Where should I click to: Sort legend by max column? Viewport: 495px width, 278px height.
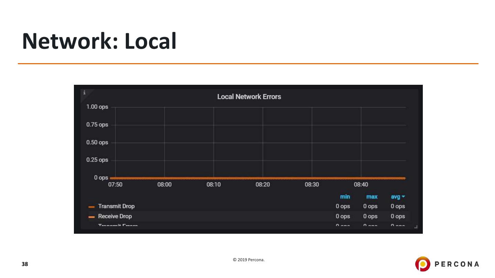(372, 197)
